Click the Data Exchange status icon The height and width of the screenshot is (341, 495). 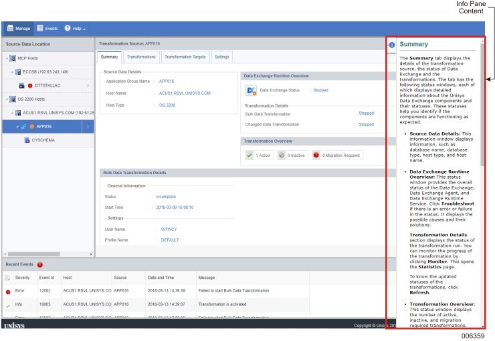click(x=251, y=91)
